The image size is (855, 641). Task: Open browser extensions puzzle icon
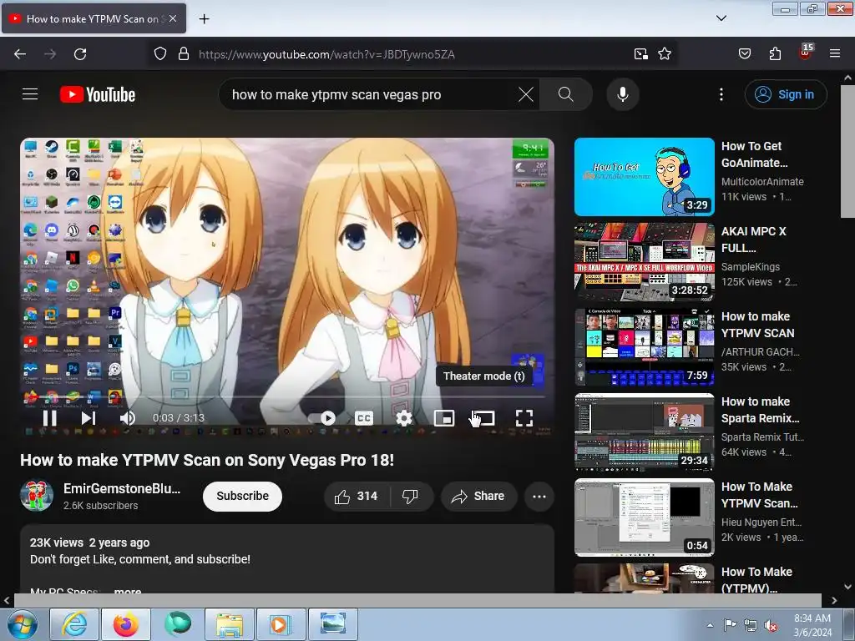(x=775, y=53)
